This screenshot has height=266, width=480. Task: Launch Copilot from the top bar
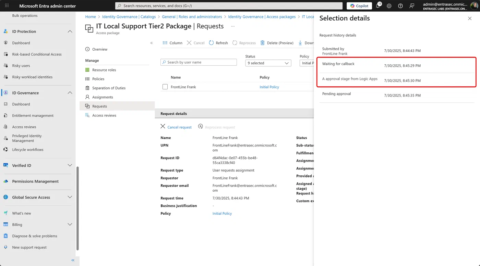pyautogui.click(x=359, y=6)
